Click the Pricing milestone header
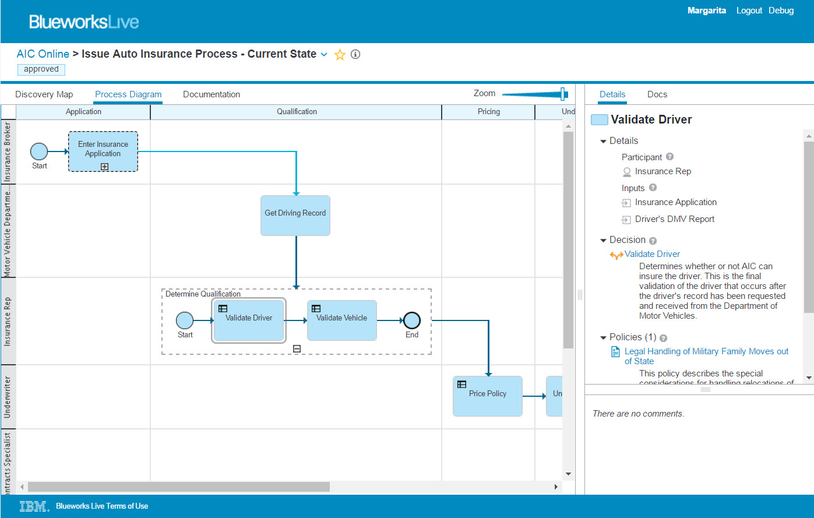The height and width of the screenshot is (518, 814). pyautogui.click(x=489, y=112)
